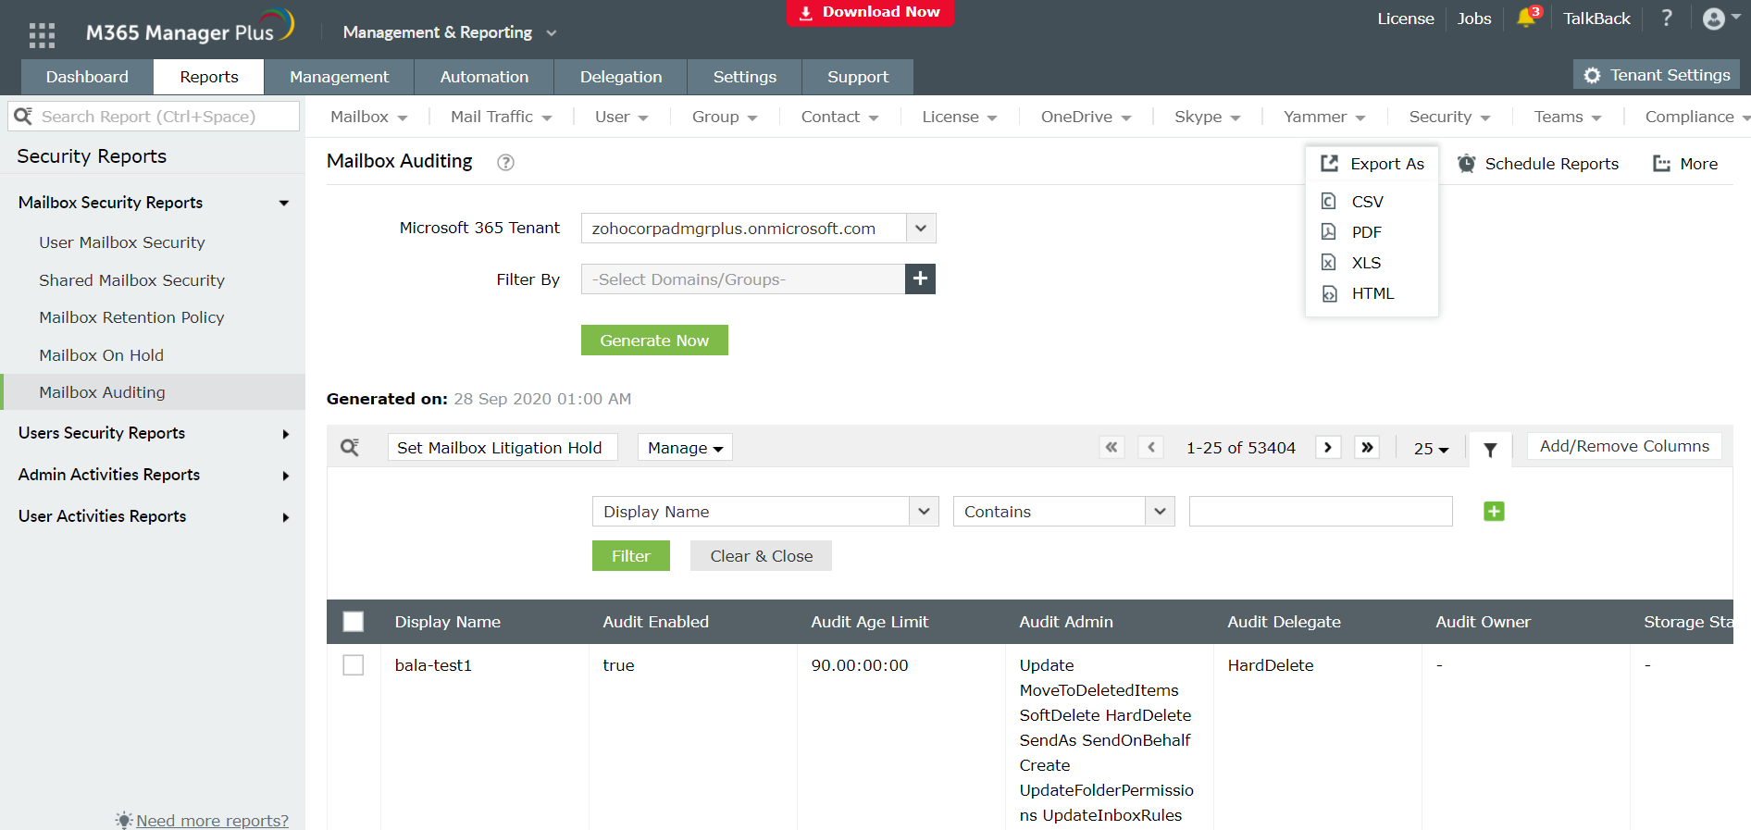This screenshot has height=830, width=1751.
Task: Click the notification bell icon
Action: [x=1526, y=18]
